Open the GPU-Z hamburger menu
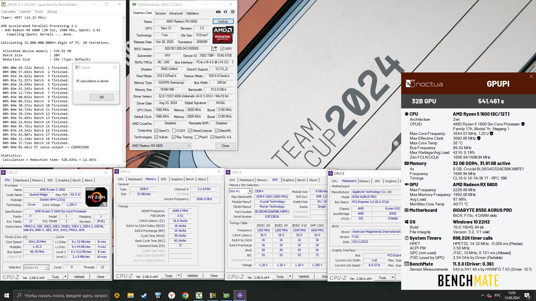This screenshot has height=301, width=536. [233, 12]
